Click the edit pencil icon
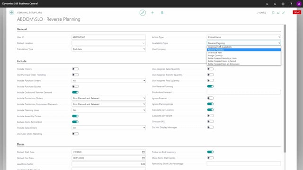Viewport: 303px width, 170px height. pyautogui.click(x=143, y=13)
